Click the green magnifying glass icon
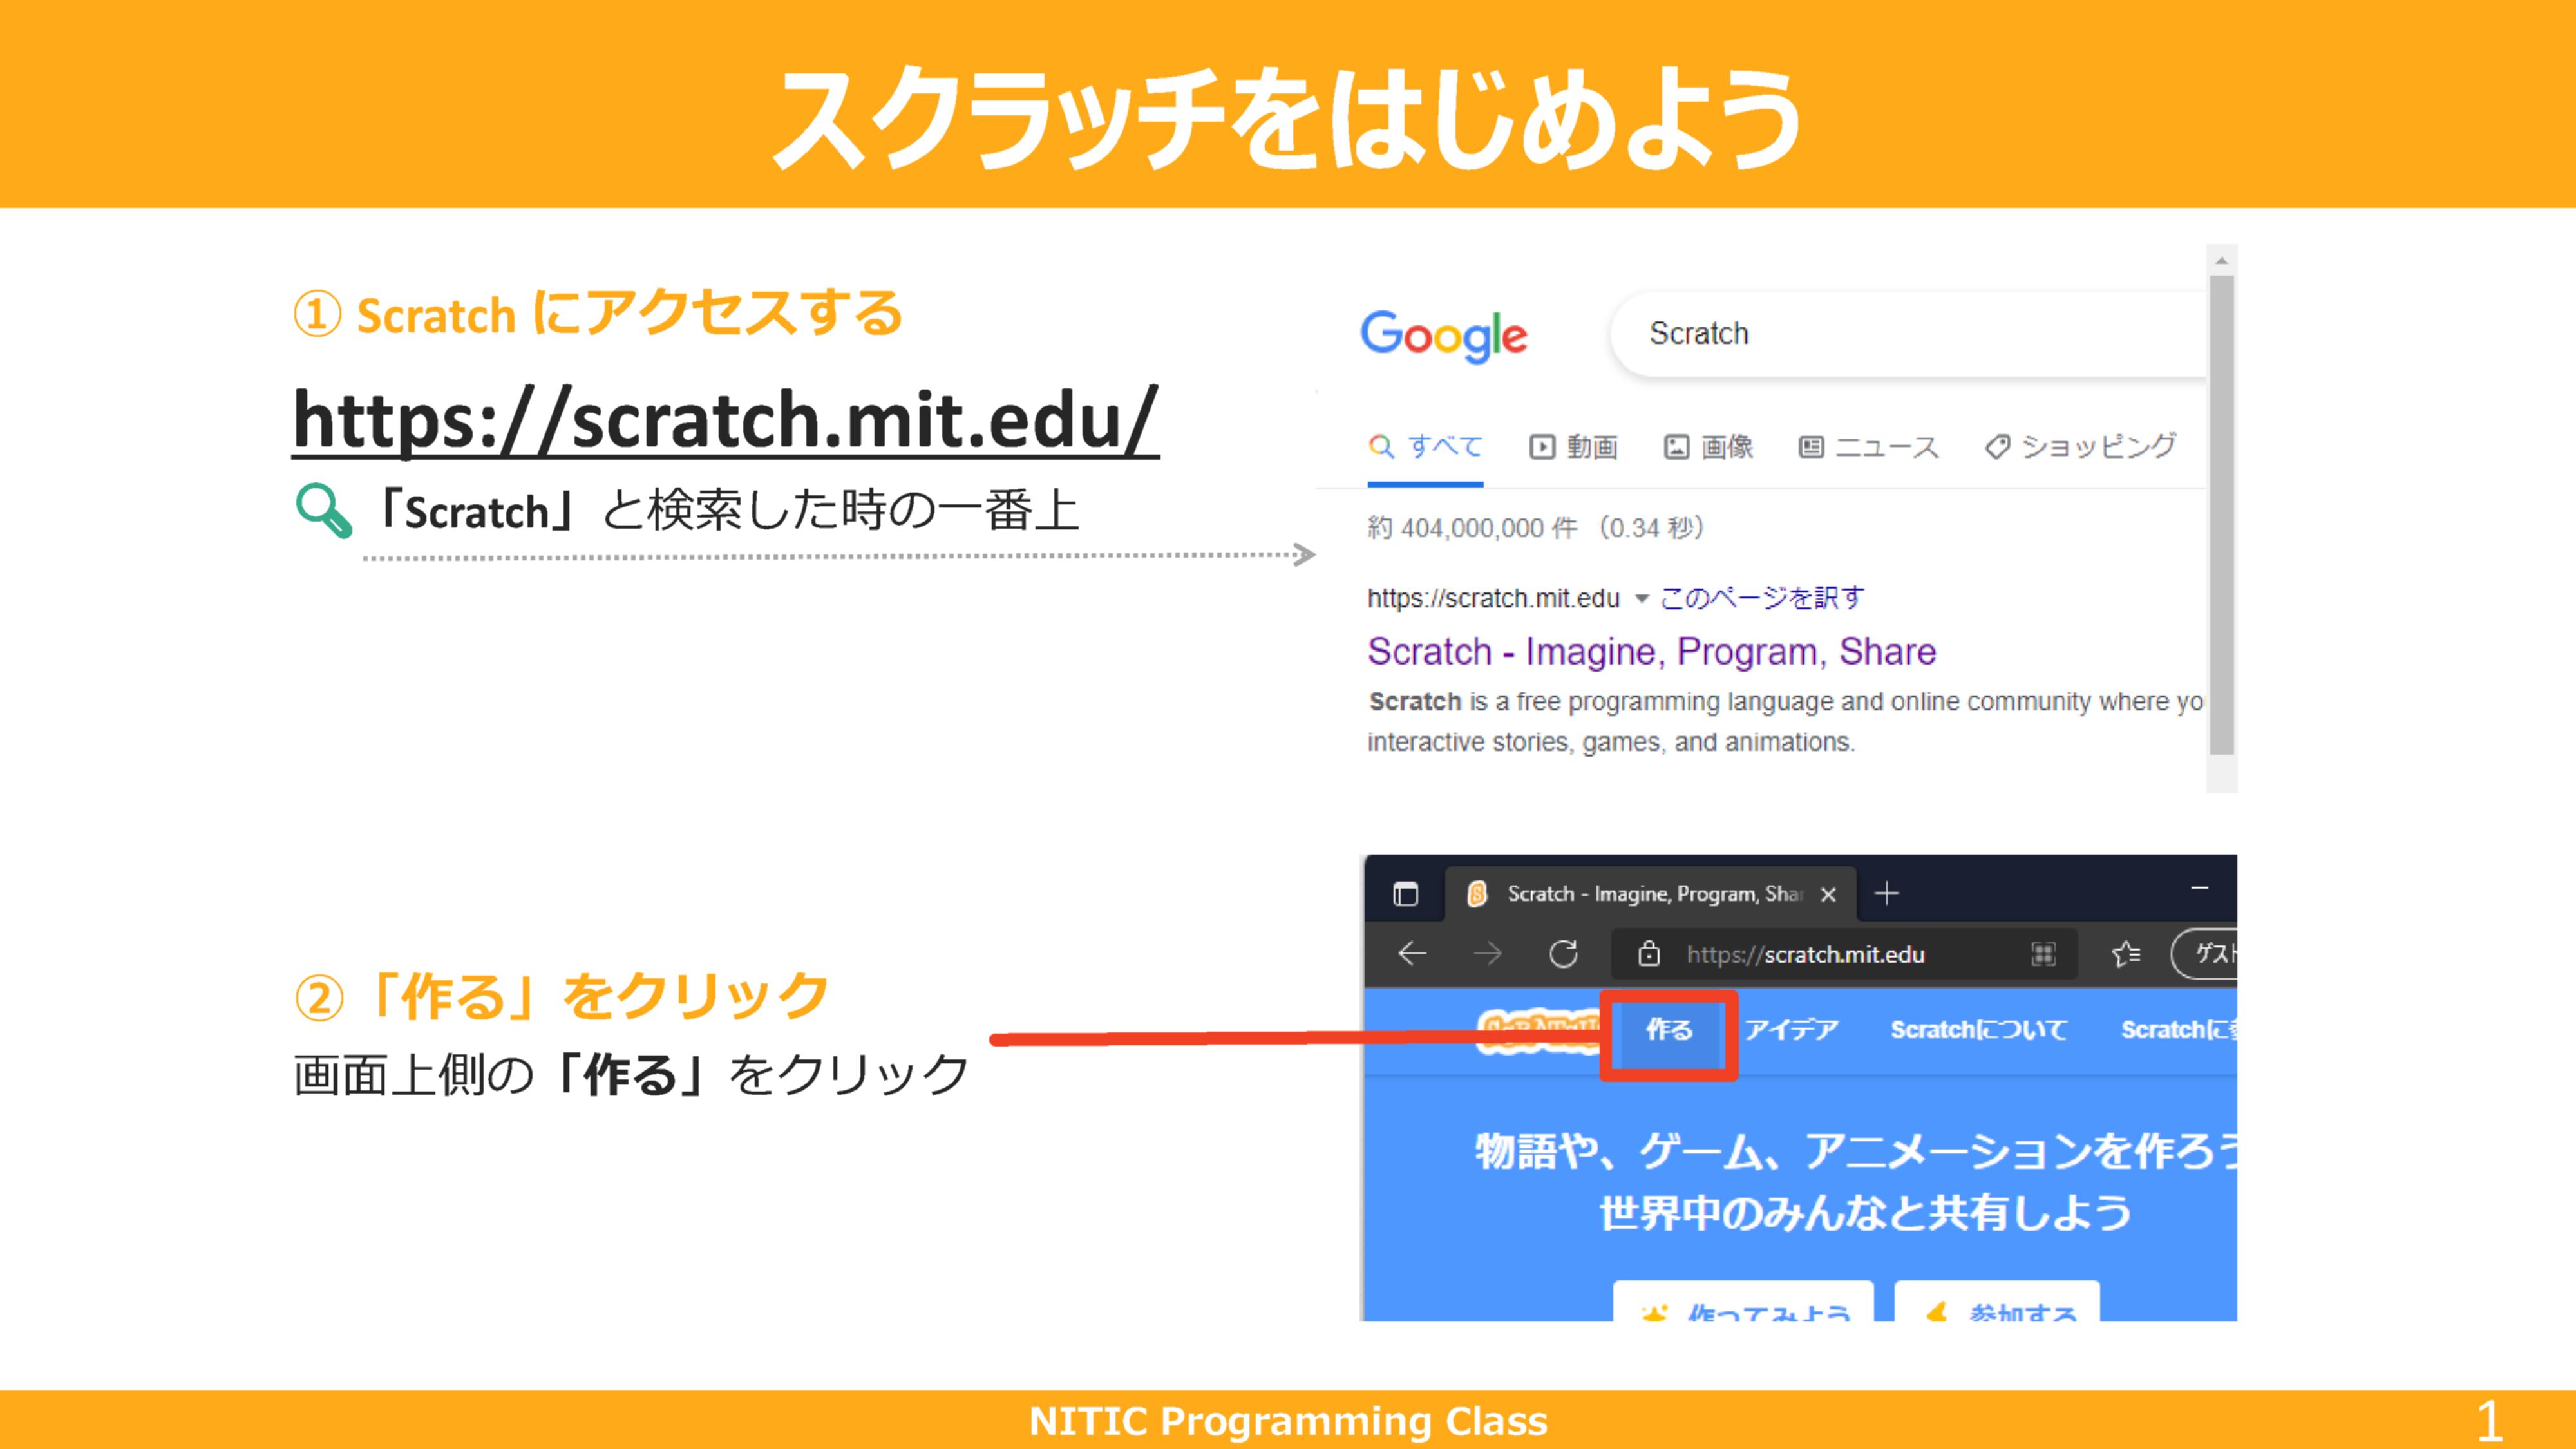Viewport: 2576px width, 1449px height. pos(323,511)
